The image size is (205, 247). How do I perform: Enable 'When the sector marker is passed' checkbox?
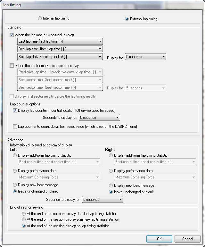[12, 66]
